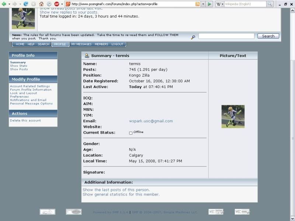This screenshot has width=295, height=221.
Task: Toggle the Offline status checkbox
Action: [131, 133]
